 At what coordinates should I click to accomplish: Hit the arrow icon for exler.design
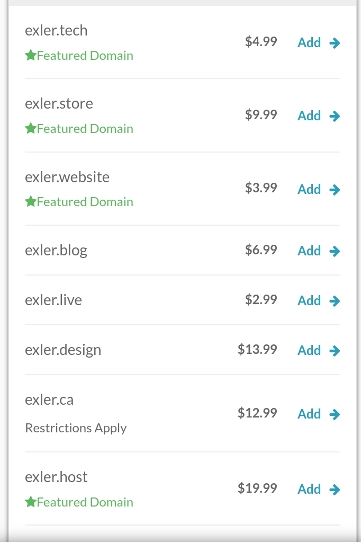coord(335,351)
